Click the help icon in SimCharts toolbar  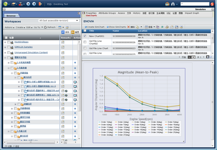[181, 27]
